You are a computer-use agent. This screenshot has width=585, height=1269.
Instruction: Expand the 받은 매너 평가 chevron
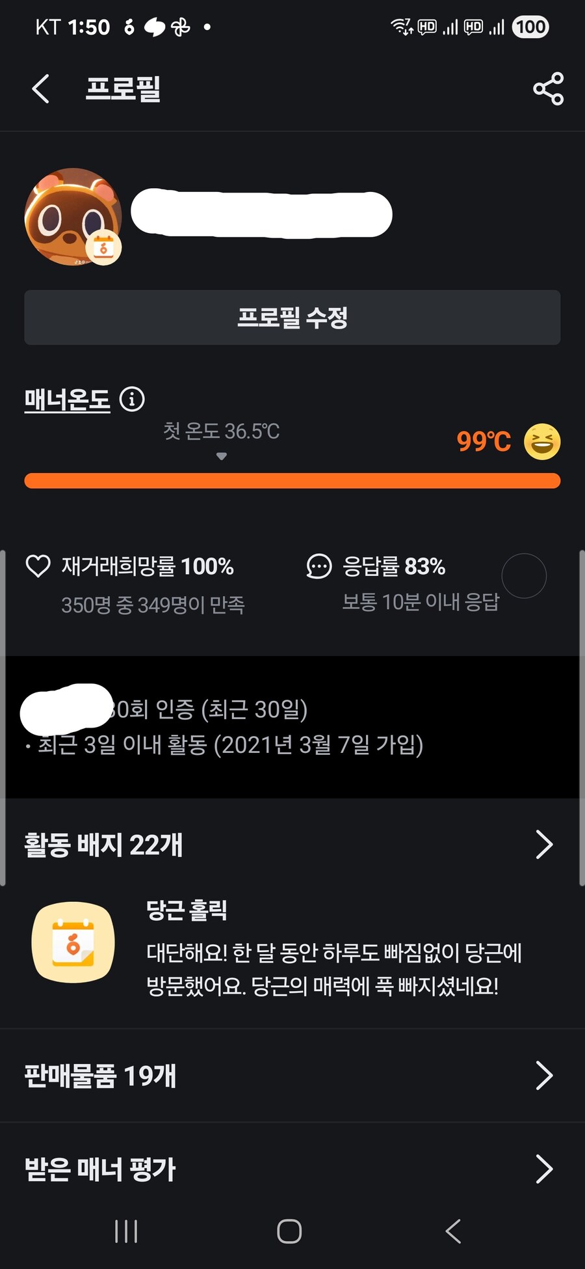coord(544,1169)
